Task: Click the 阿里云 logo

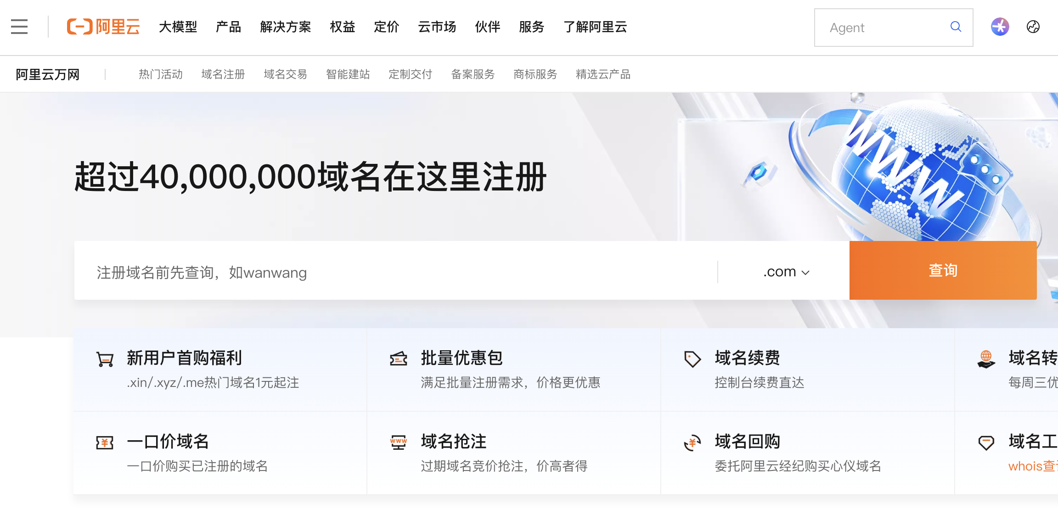Action: 103,27
